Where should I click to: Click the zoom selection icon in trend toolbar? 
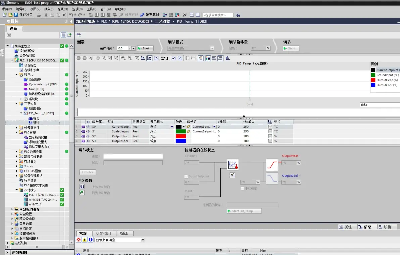click(104, 58)
